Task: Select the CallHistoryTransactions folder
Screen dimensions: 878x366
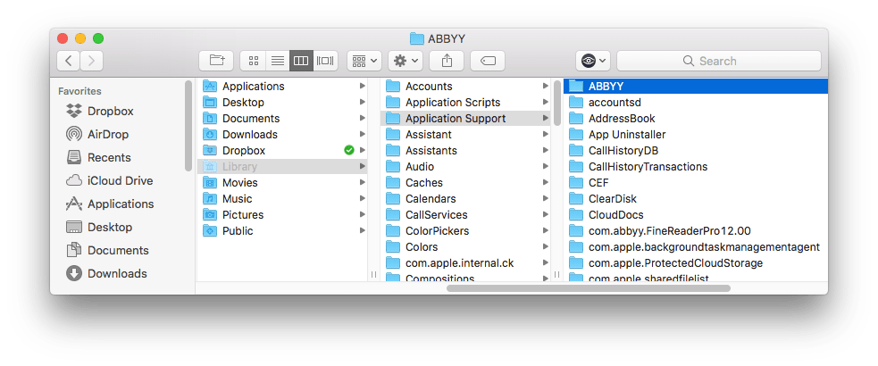Action: pyautogui.click(x=696, y=167)
